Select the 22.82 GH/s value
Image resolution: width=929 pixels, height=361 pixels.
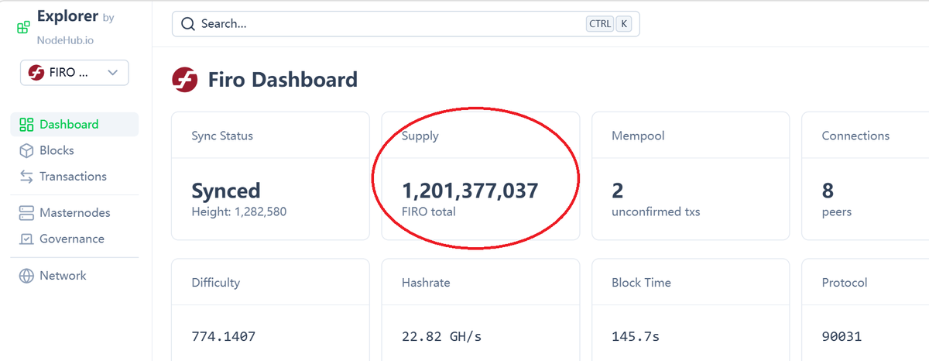tap(443, 337)
